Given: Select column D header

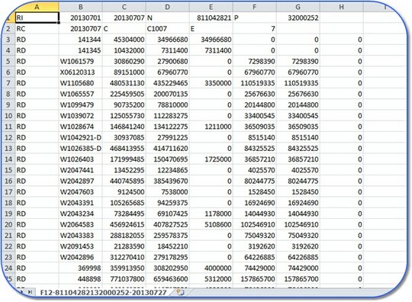Looking at the screenshot, I should point(167,7).
